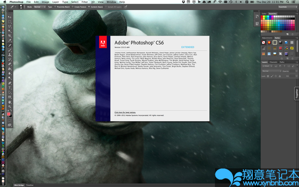Select the Move tool
This screenshot has width=299, height=187.
pos(9,17)
